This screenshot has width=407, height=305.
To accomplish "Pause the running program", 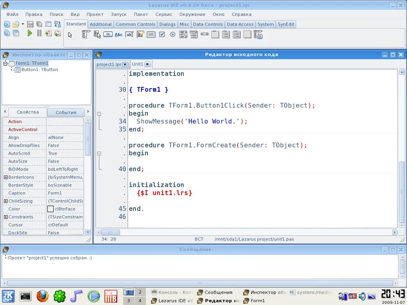I will (39, 33).
